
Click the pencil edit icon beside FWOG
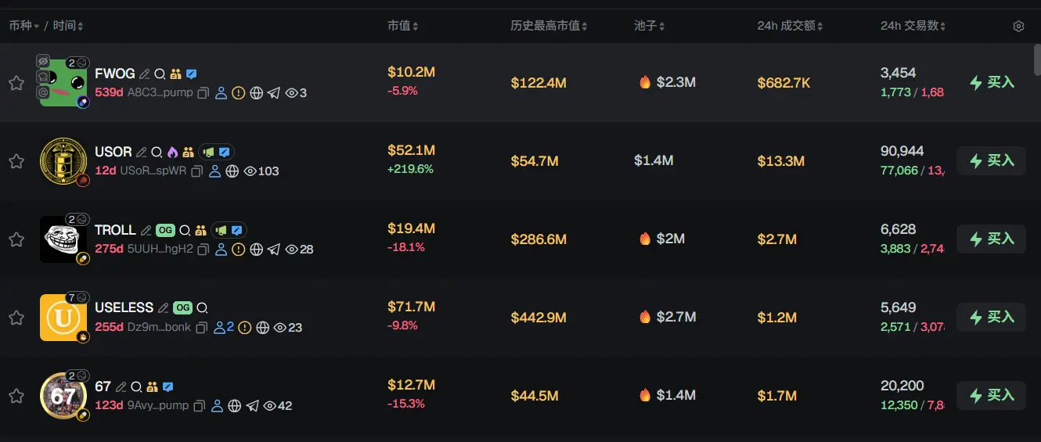[144, 74]
